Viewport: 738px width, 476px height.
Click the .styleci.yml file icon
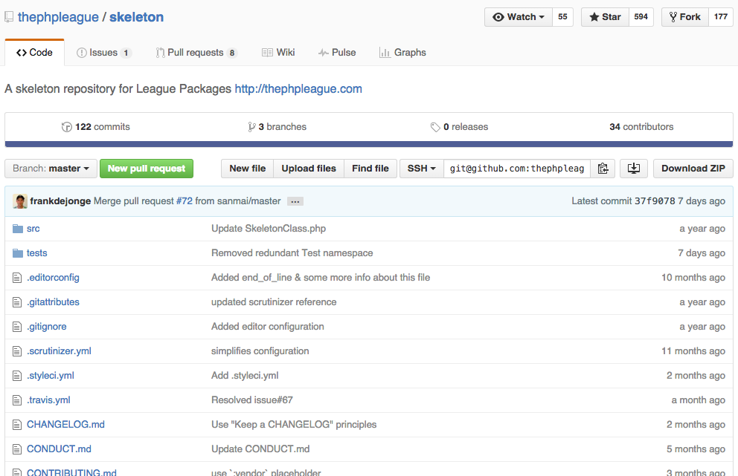17,376
